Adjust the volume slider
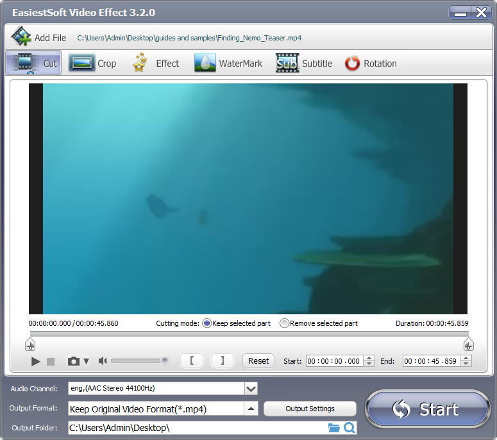 (x=139, y=360)
